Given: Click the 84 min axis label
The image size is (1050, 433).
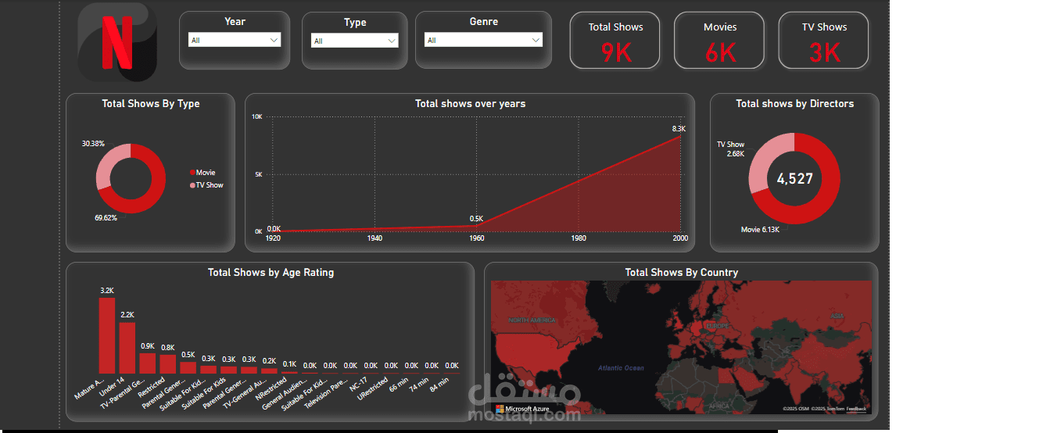Looking at the screenshot, I should [x=439, y=385].
